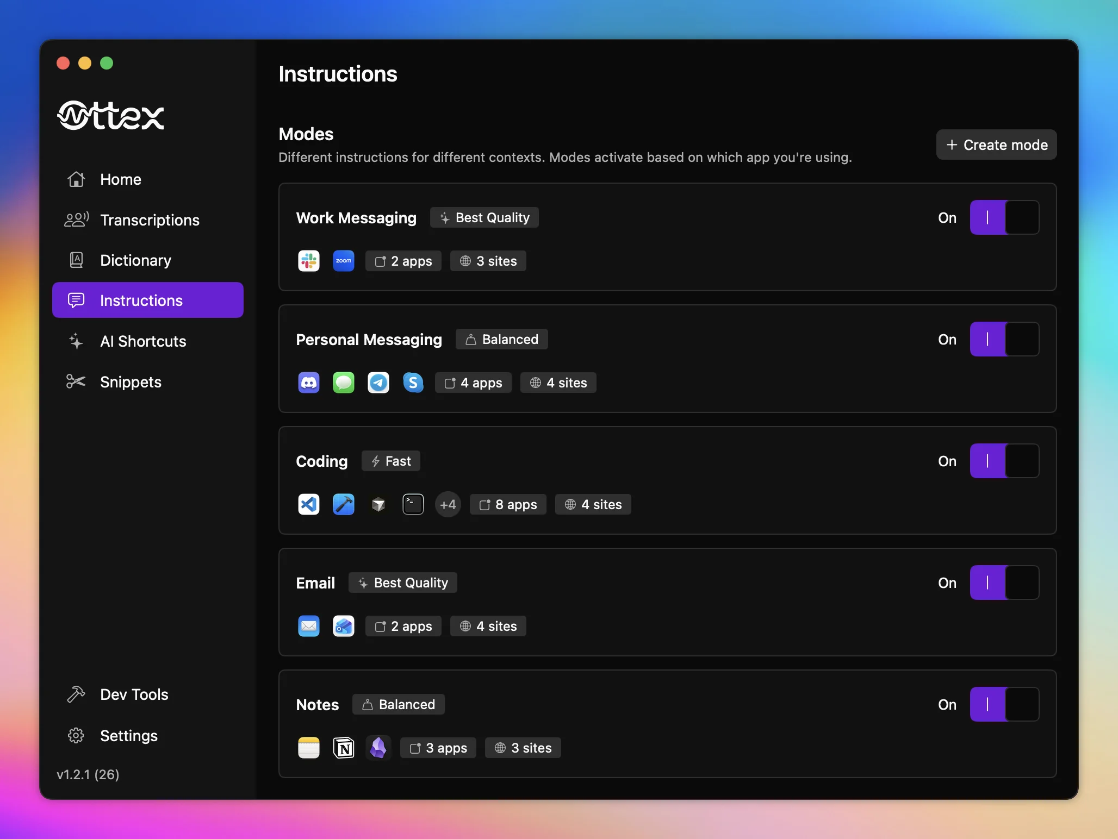1118x839 pixels.
Task: Turn off the Work Messaging mode toggle
Action: tap(1004, 217)
